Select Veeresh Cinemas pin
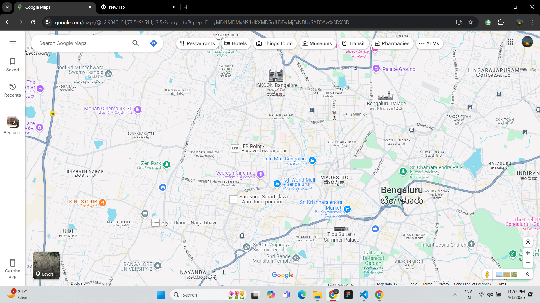Image resolution: width=540 pixels, height=303 pixels. pyautogui.click(x=260, y=174)
